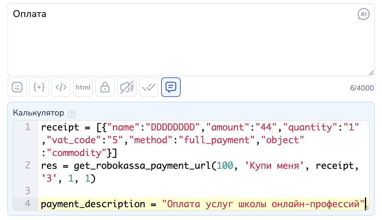Toggle the crossed-out sound notification icon
This screenshot has width=382, height=220.
point(127,87)
